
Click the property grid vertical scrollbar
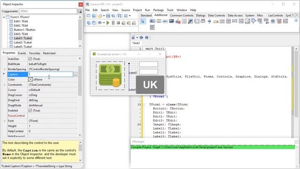[x=80, y=97]
